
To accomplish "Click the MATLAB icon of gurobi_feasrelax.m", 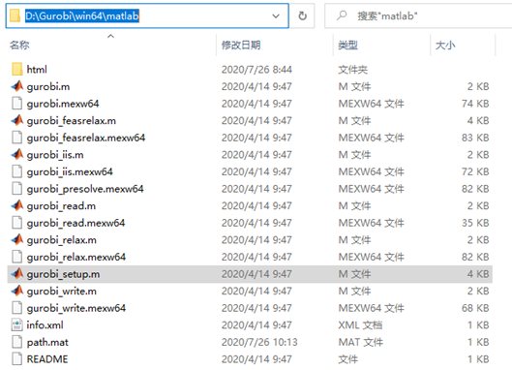I will coord(17,120).
